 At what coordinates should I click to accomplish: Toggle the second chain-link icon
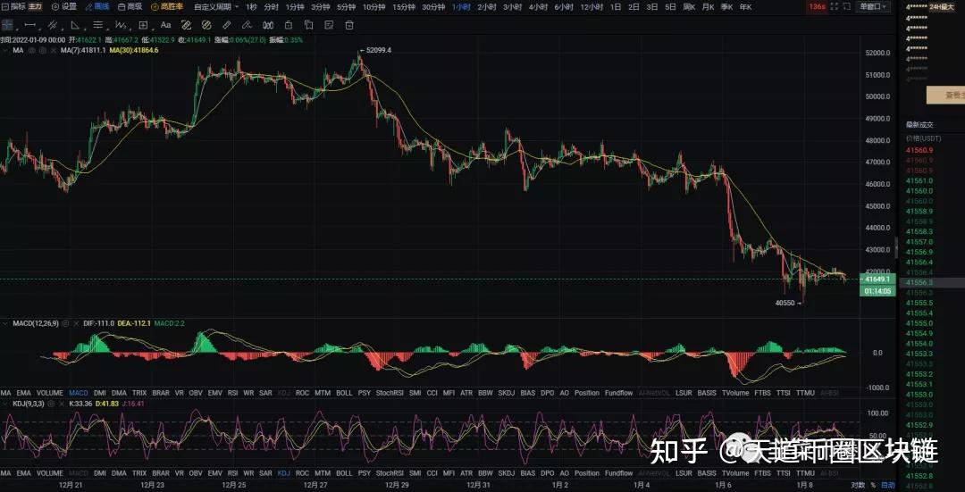coord(206,25)
